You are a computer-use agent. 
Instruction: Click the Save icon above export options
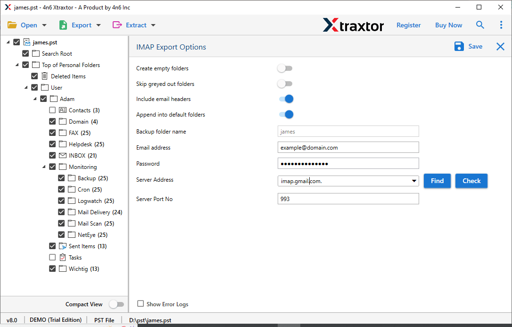(459, 46)
